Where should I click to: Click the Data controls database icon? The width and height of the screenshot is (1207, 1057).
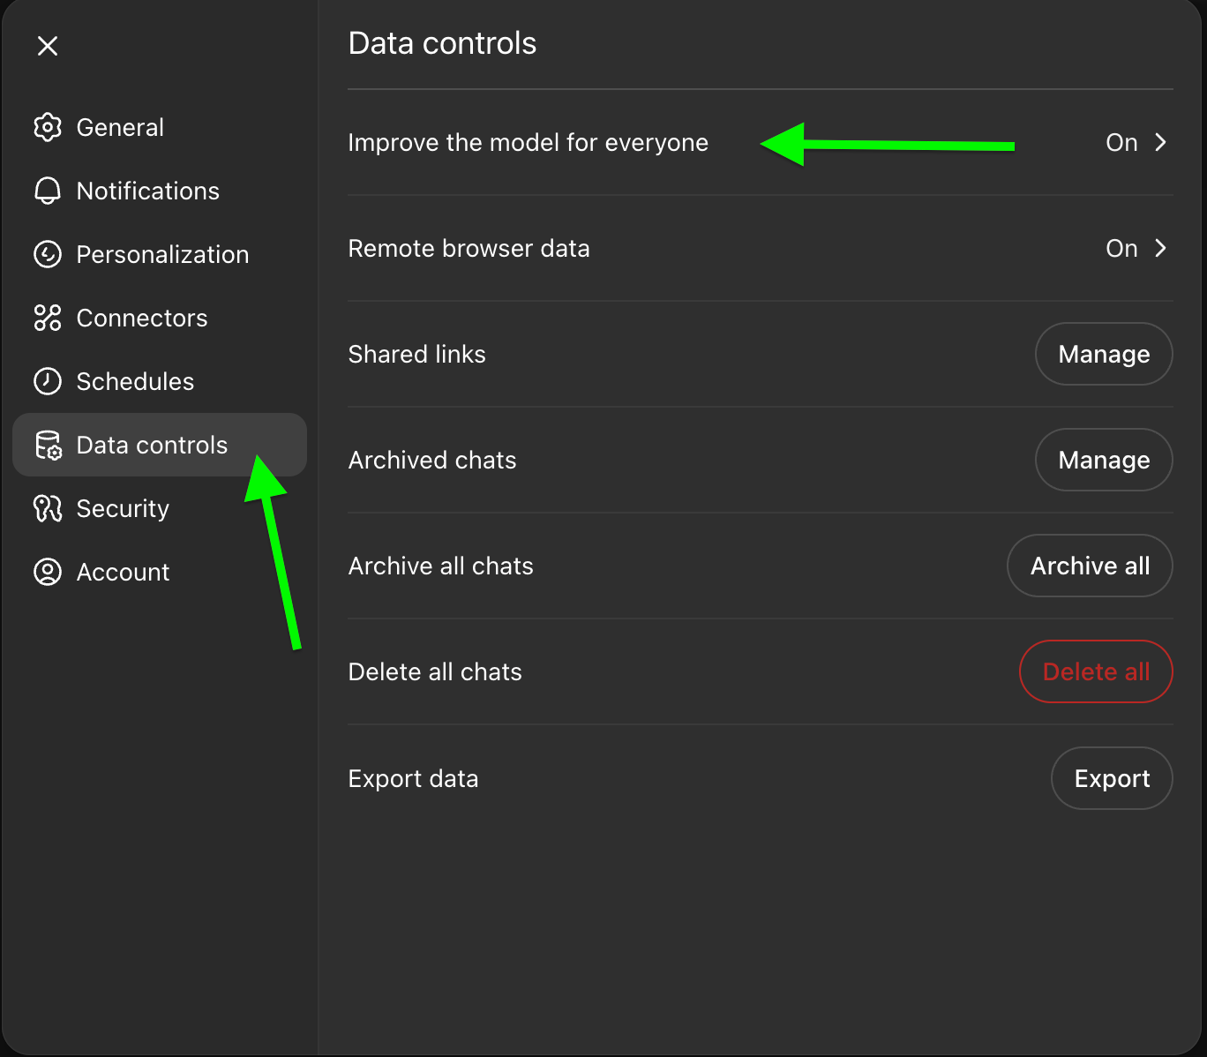click(x=48, y=445)
